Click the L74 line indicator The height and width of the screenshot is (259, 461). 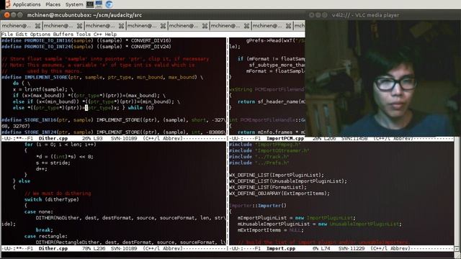[326, 248]
